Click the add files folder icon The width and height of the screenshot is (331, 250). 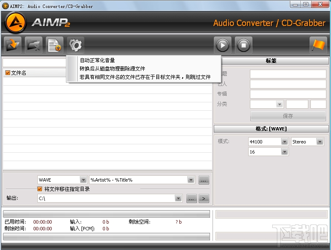coord(13,45)
